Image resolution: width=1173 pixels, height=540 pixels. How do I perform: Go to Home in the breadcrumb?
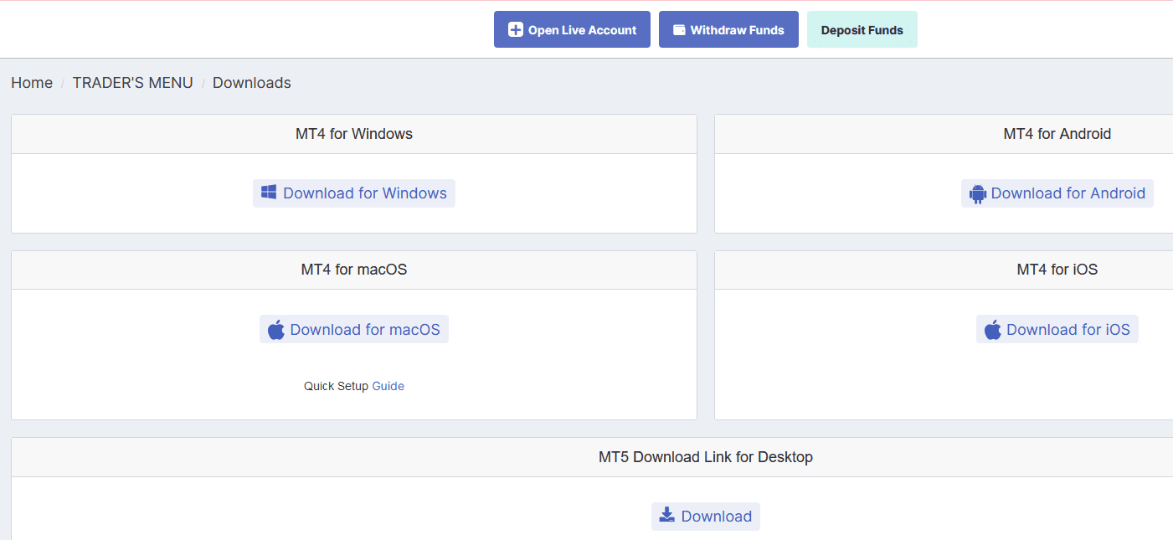tap(32, 83)
